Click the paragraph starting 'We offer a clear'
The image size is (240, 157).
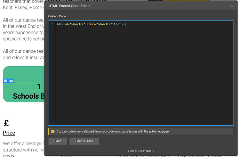click(x=24, y=150)
